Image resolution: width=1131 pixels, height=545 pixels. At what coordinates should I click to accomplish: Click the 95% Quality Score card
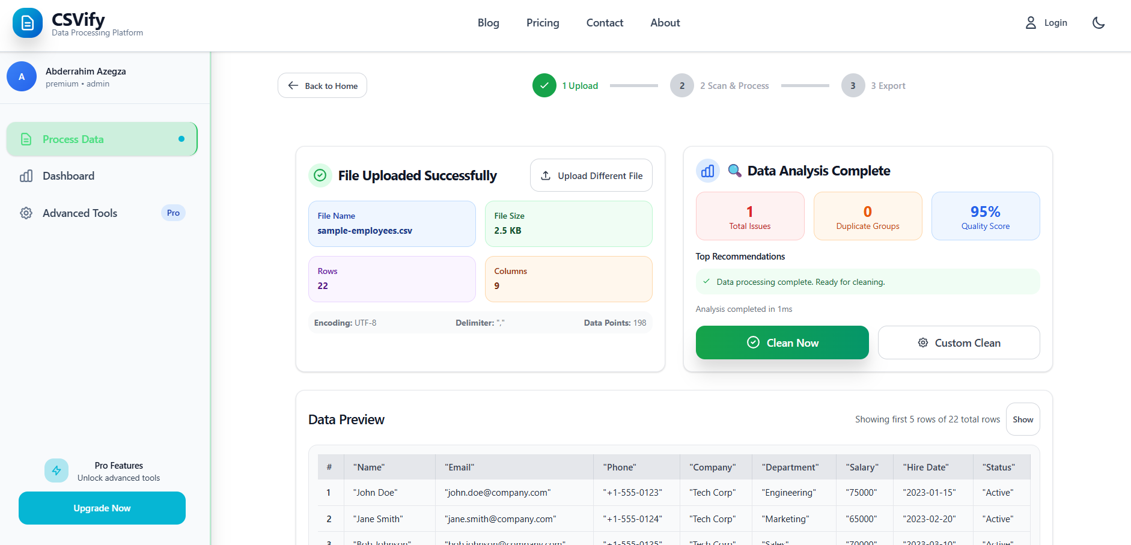[986, 216]
